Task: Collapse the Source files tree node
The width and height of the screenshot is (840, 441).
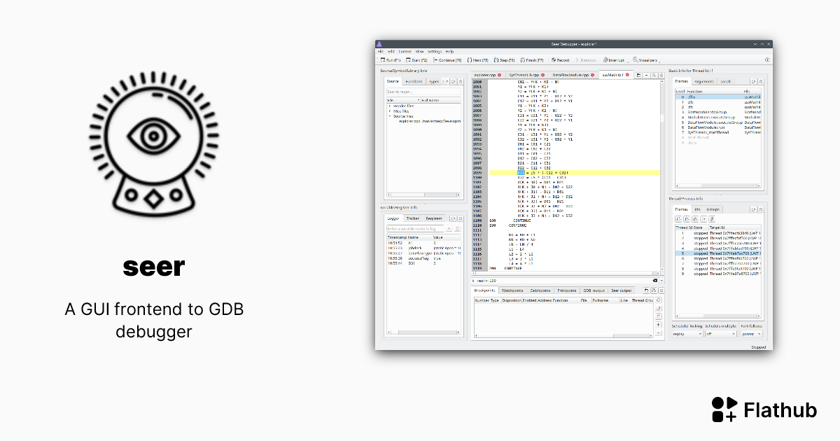Action: pos(389,115)
